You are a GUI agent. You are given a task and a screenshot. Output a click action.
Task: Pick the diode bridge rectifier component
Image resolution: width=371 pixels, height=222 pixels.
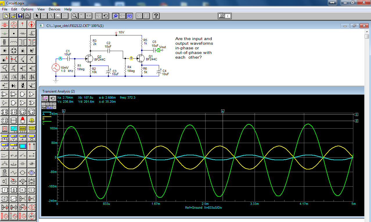point(14,51)
